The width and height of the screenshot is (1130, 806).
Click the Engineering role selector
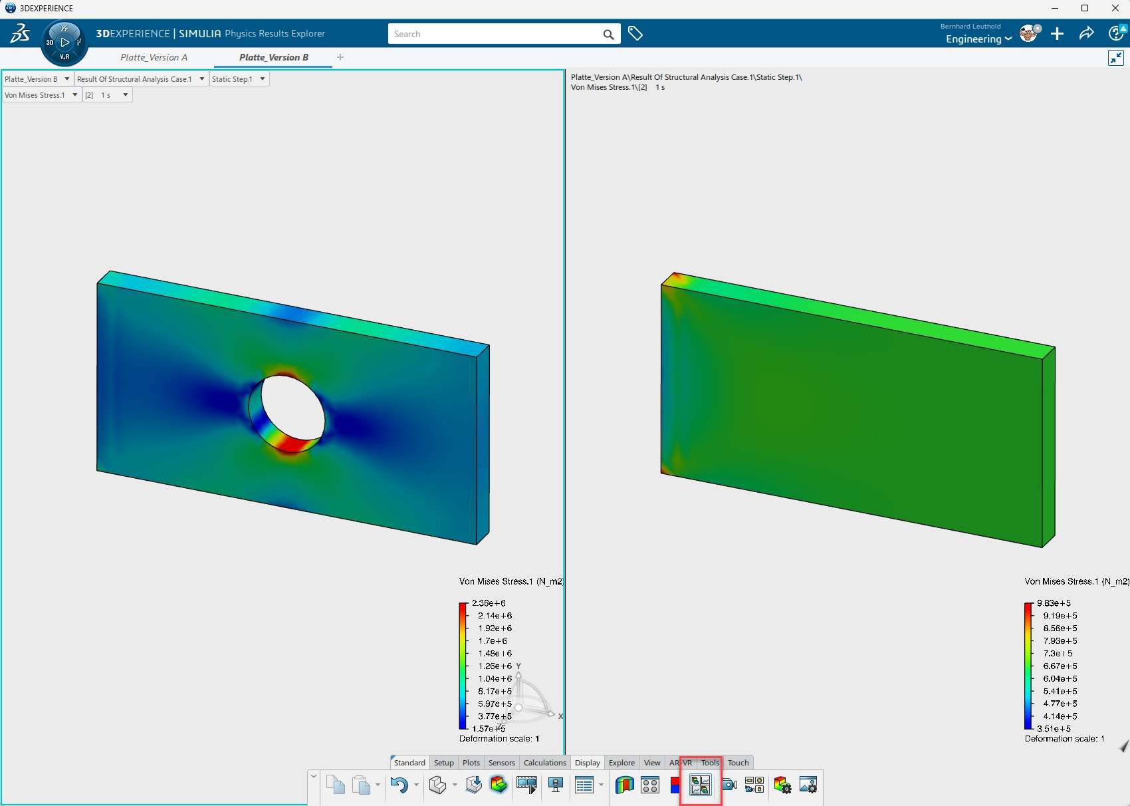coord(978,39)
